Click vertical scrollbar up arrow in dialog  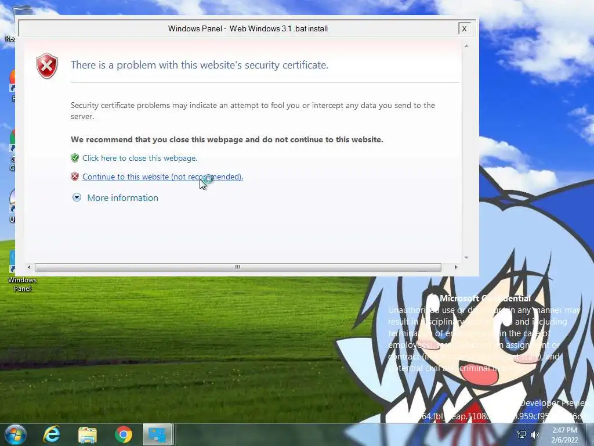[466, 46]
